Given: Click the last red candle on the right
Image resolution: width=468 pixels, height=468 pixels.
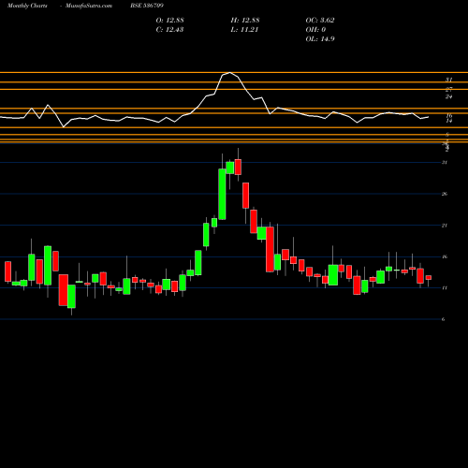Looking at the screenshot, I should pos(429,277).
